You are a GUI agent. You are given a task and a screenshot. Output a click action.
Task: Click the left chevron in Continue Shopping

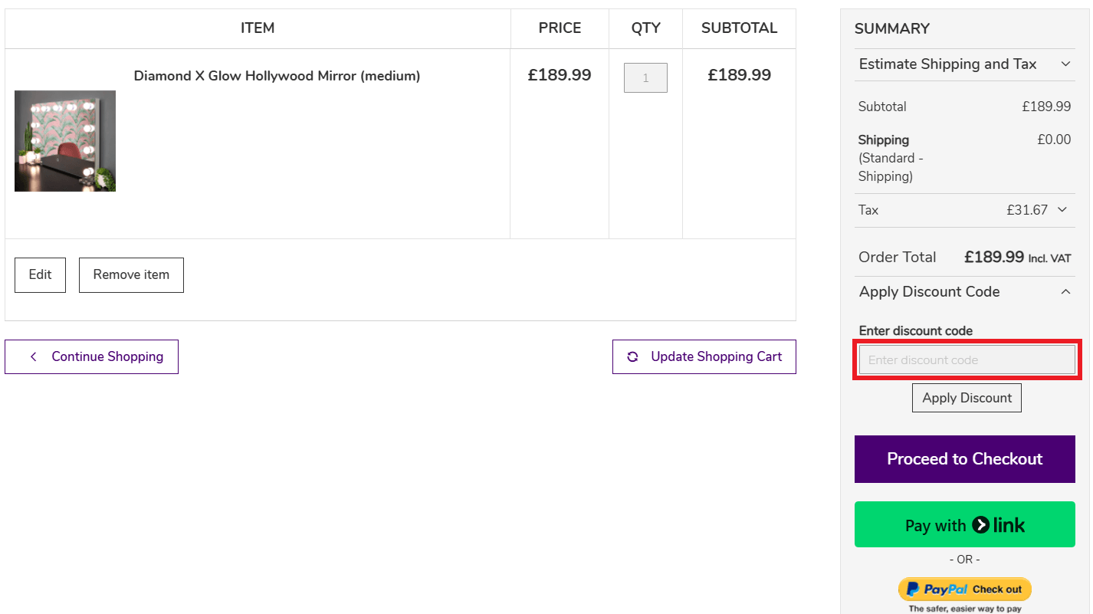tap(33, 356)
